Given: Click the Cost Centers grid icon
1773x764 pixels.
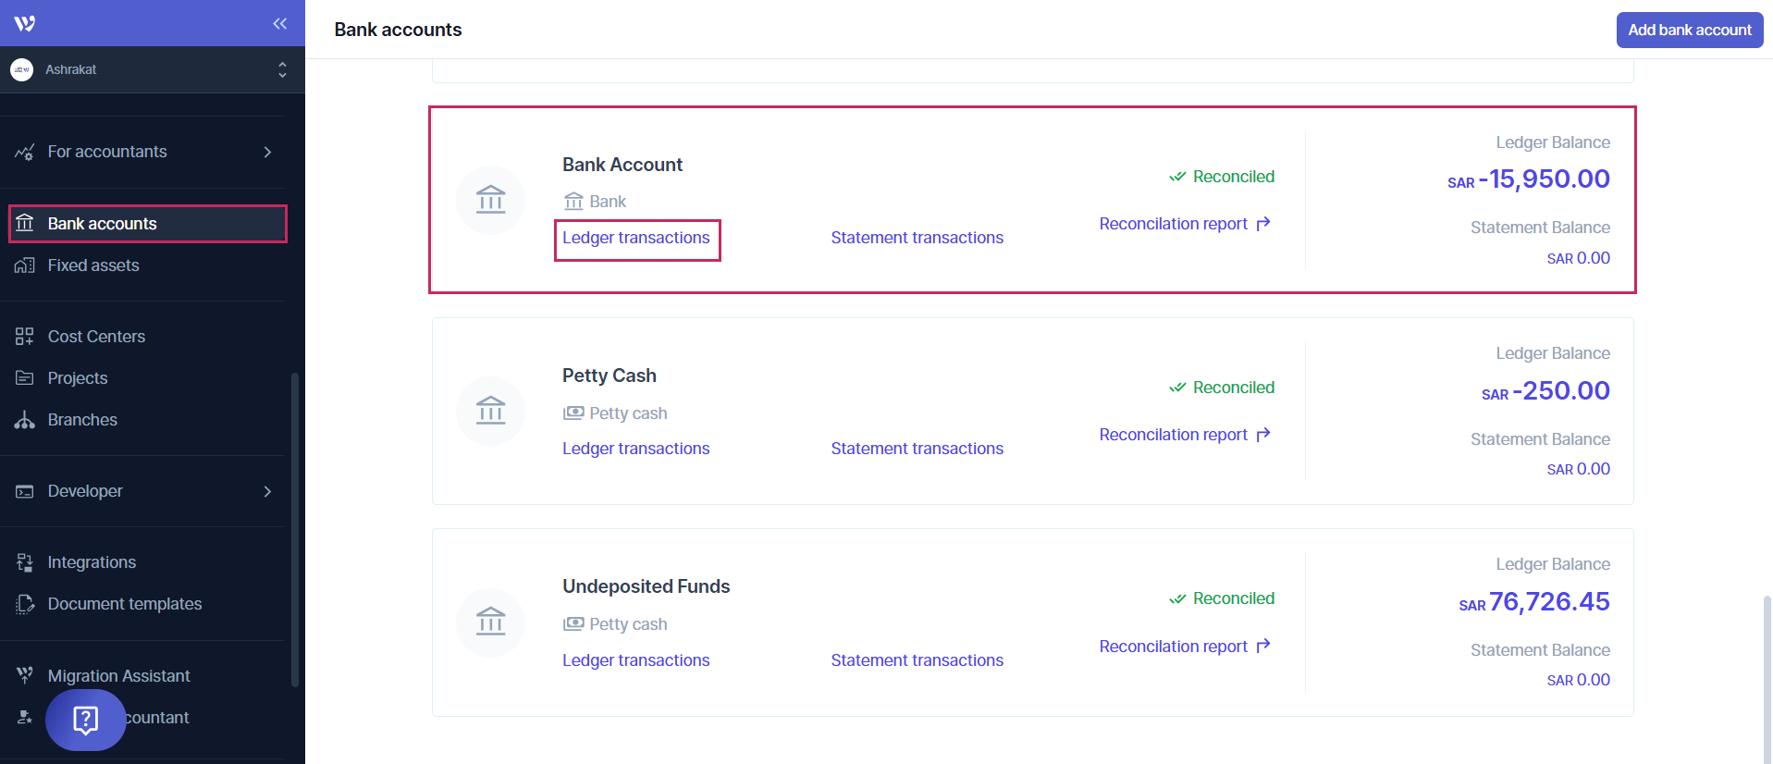Looking at the screenshot, I should point(25,337).
